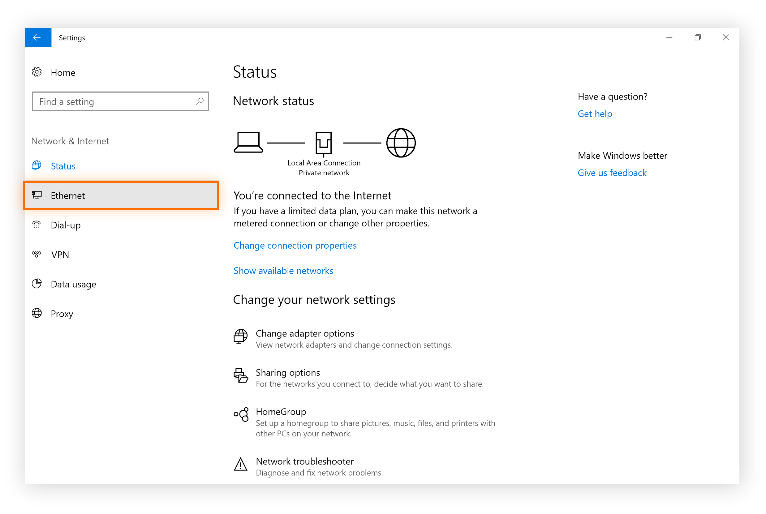766x514 pixels.
Task: Click the Home settings gear icon
Action: [x=37, y=72]
